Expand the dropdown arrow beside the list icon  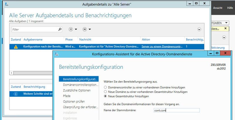point(76,29)
